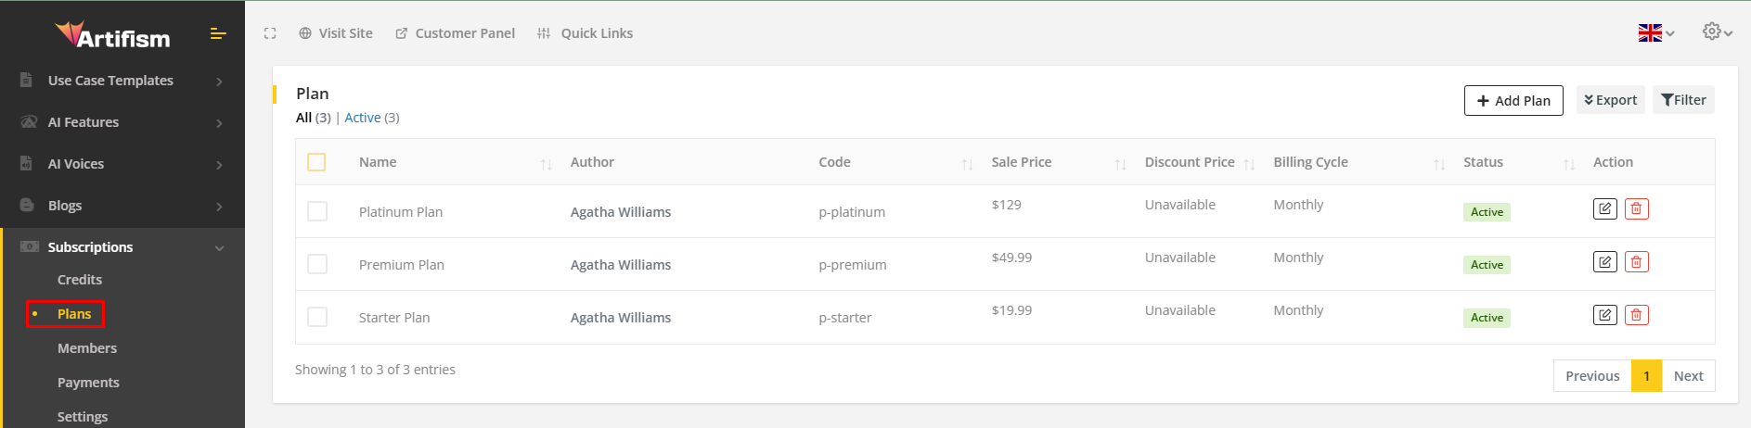Click the Artifism logo

[112, 36]
